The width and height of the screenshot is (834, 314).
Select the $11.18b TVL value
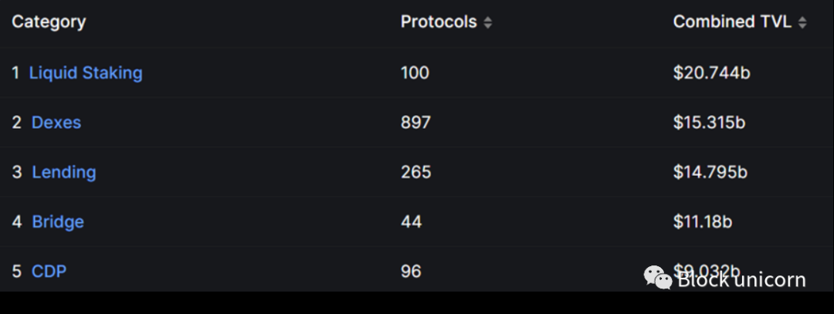703,221
